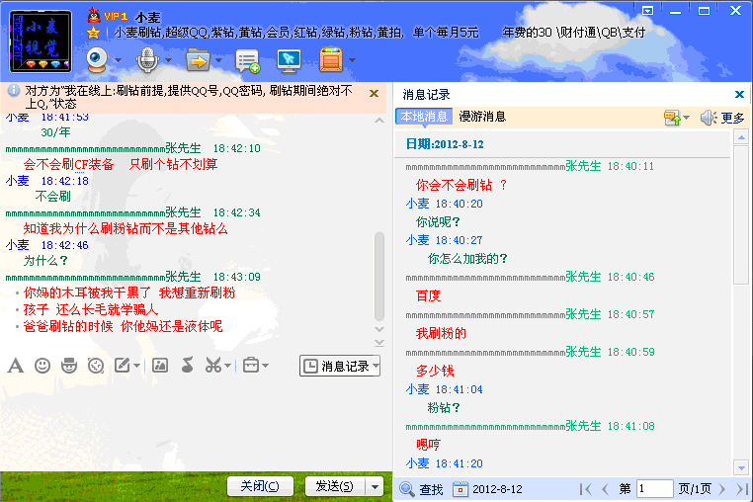Switch to the 漫游消息 tab
753x502 pixels.
tap(482, 117)
